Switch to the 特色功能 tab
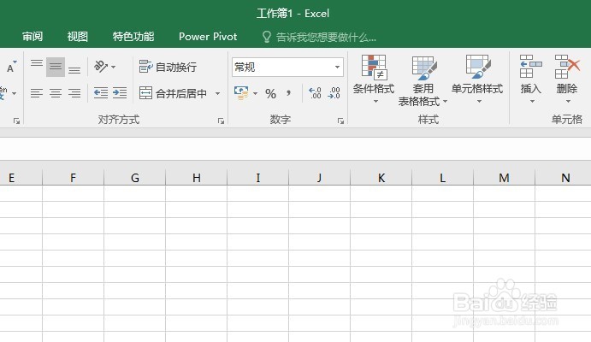The width and height of the screenshot is (591, 342). tap(133, 37)
